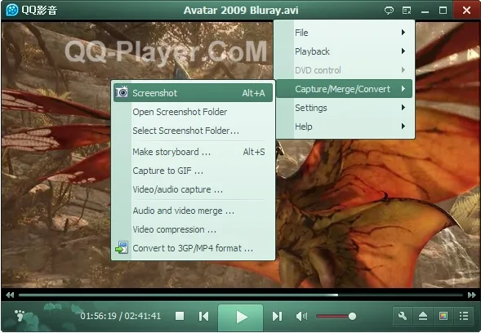Maximize the QQ Player window
481x333 pixels.
pos(443,11)
